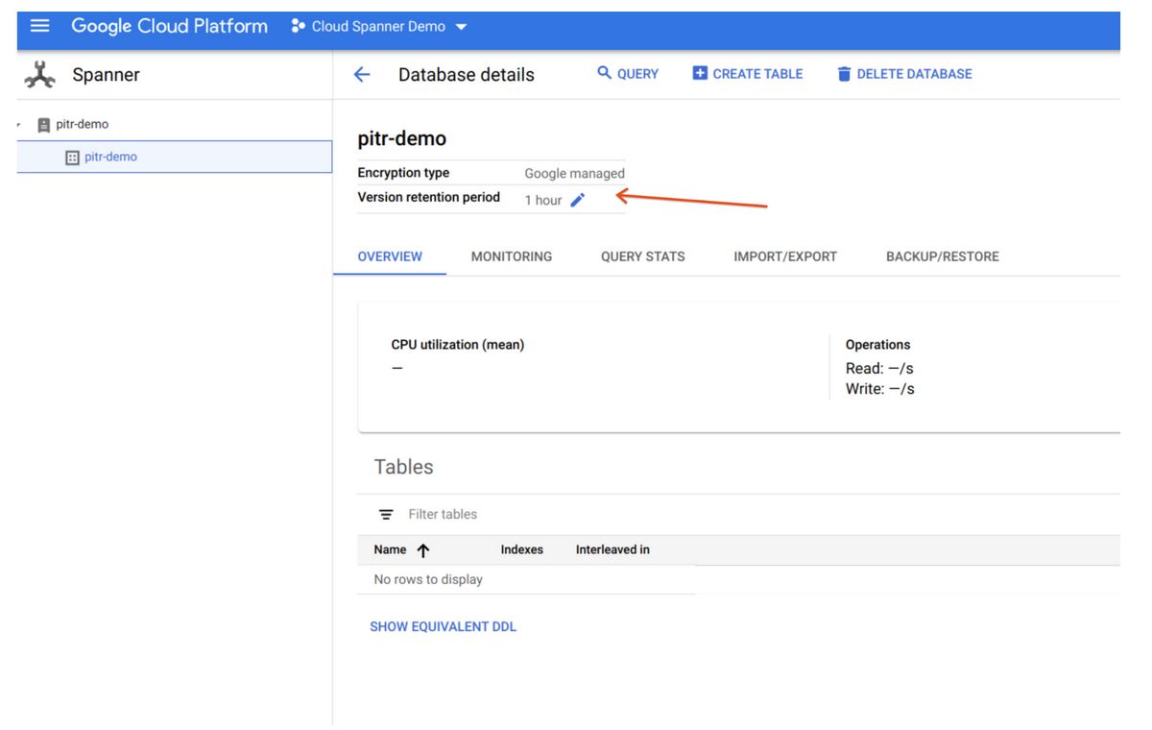This screenshot has width=1152, height=730.
Task: Click the project dots icon by Cloud Spanner Demo
Action: [298, 27]
